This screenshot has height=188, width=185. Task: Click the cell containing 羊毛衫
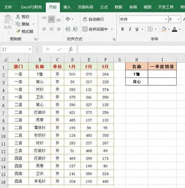click(x=40, y=181)
